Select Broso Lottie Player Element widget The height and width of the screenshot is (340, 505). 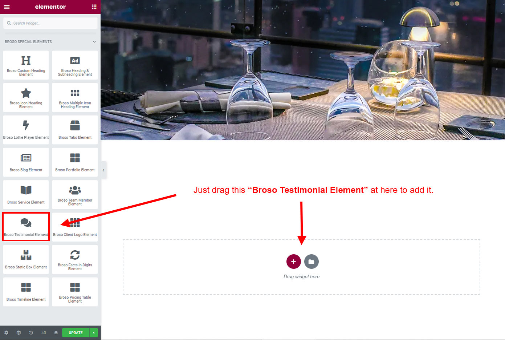pyautogui.click(x=26, y=130)
